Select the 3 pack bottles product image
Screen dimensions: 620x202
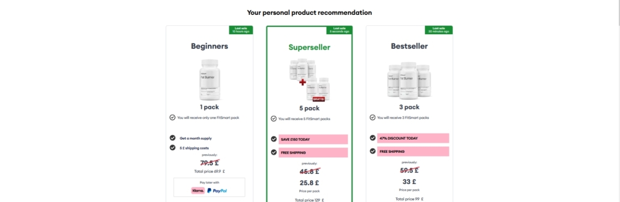(x=409, y=81)
